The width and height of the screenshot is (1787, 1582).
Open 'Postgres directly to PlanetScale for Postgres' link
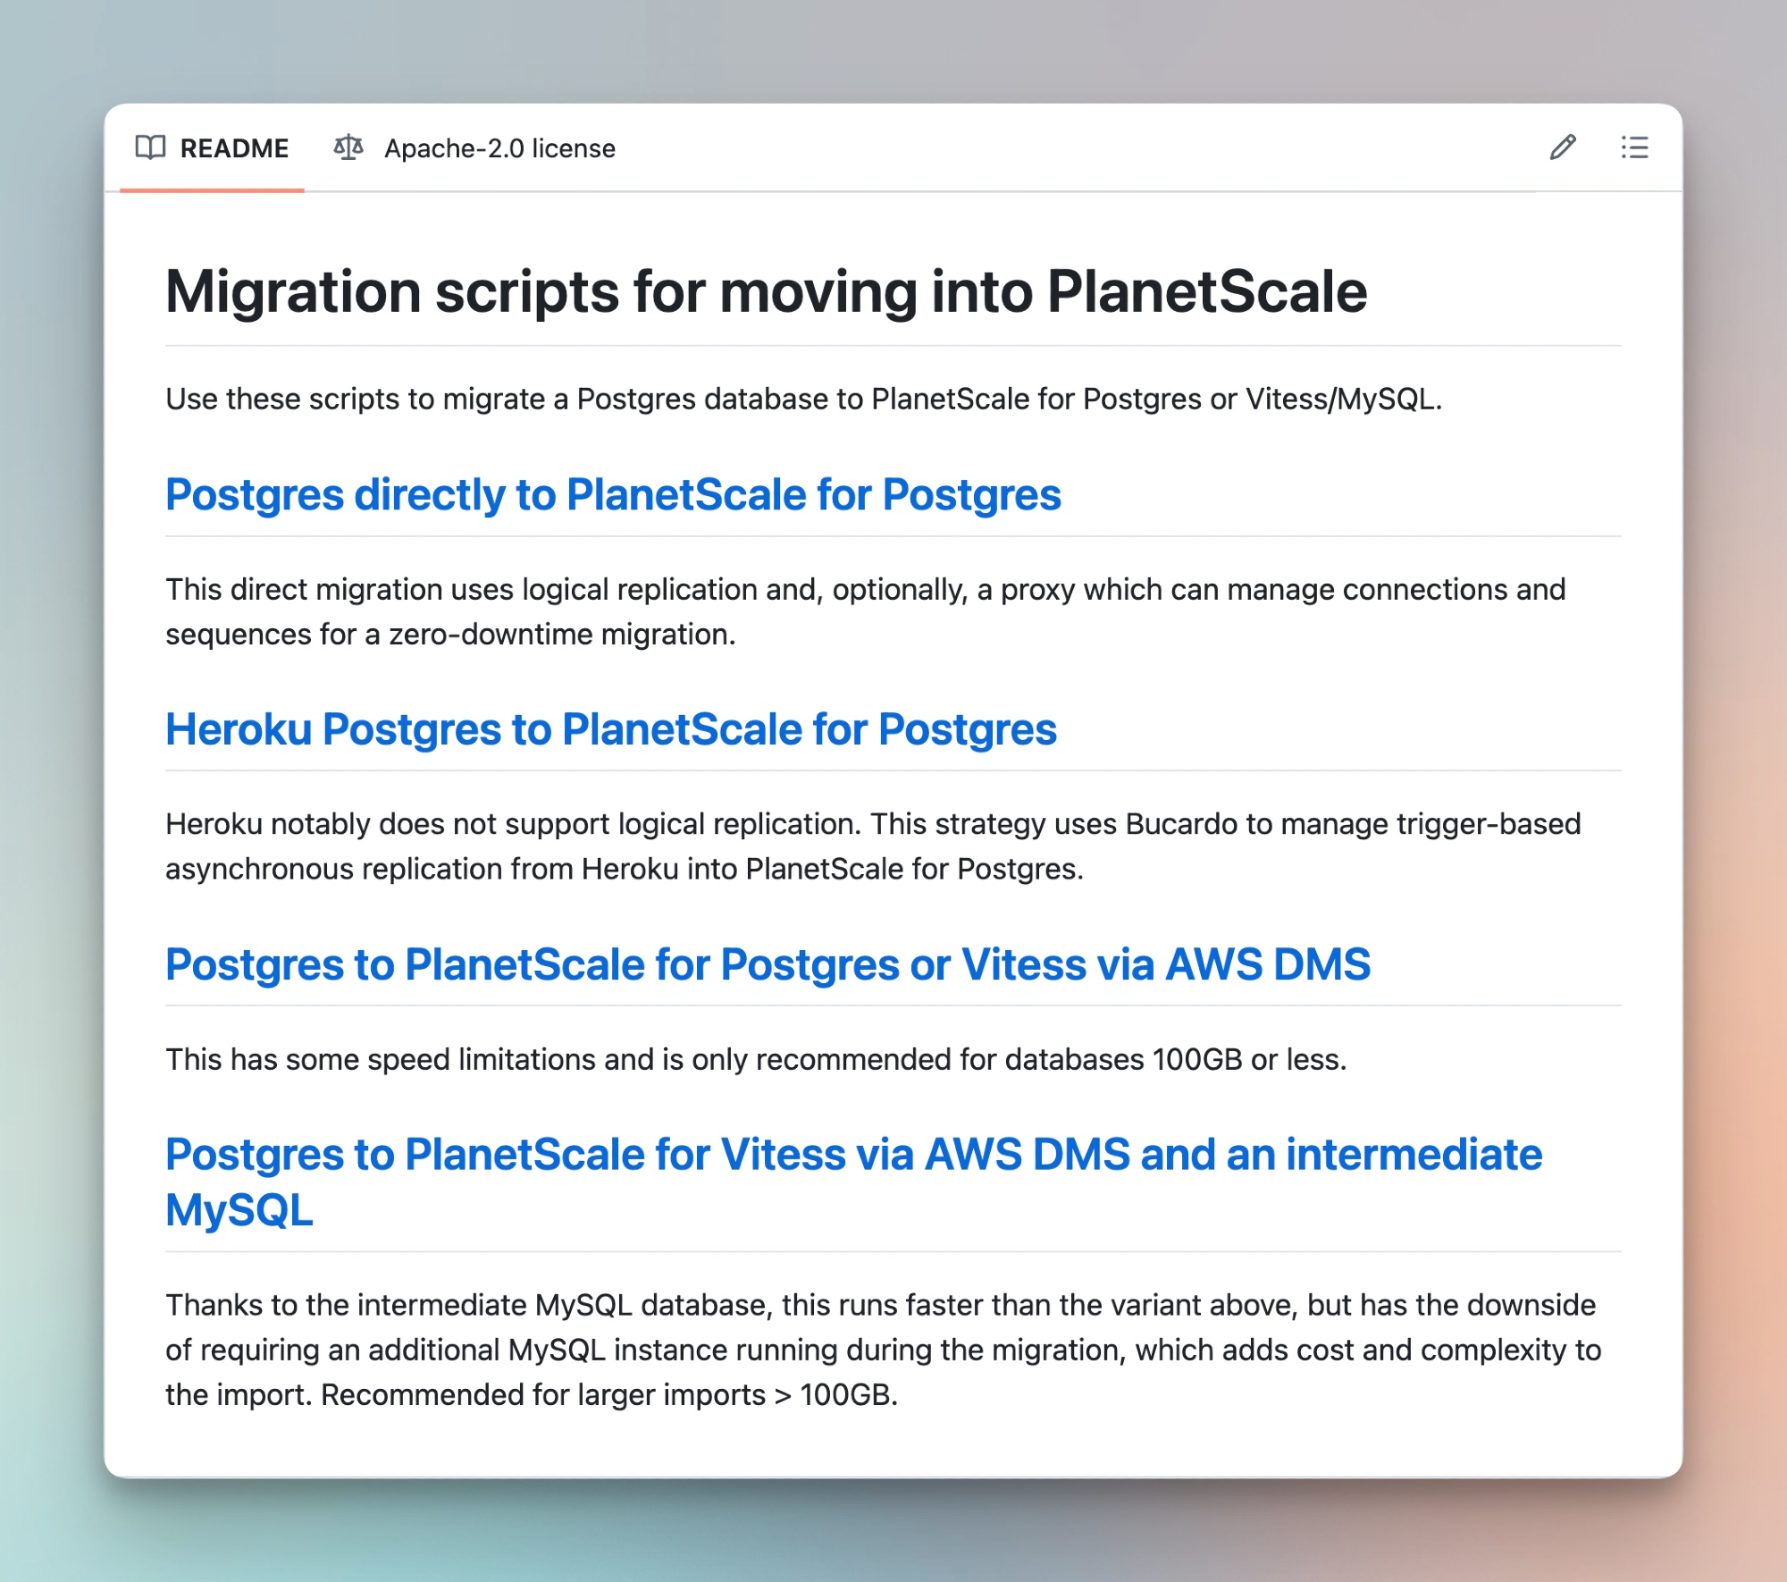613,495
